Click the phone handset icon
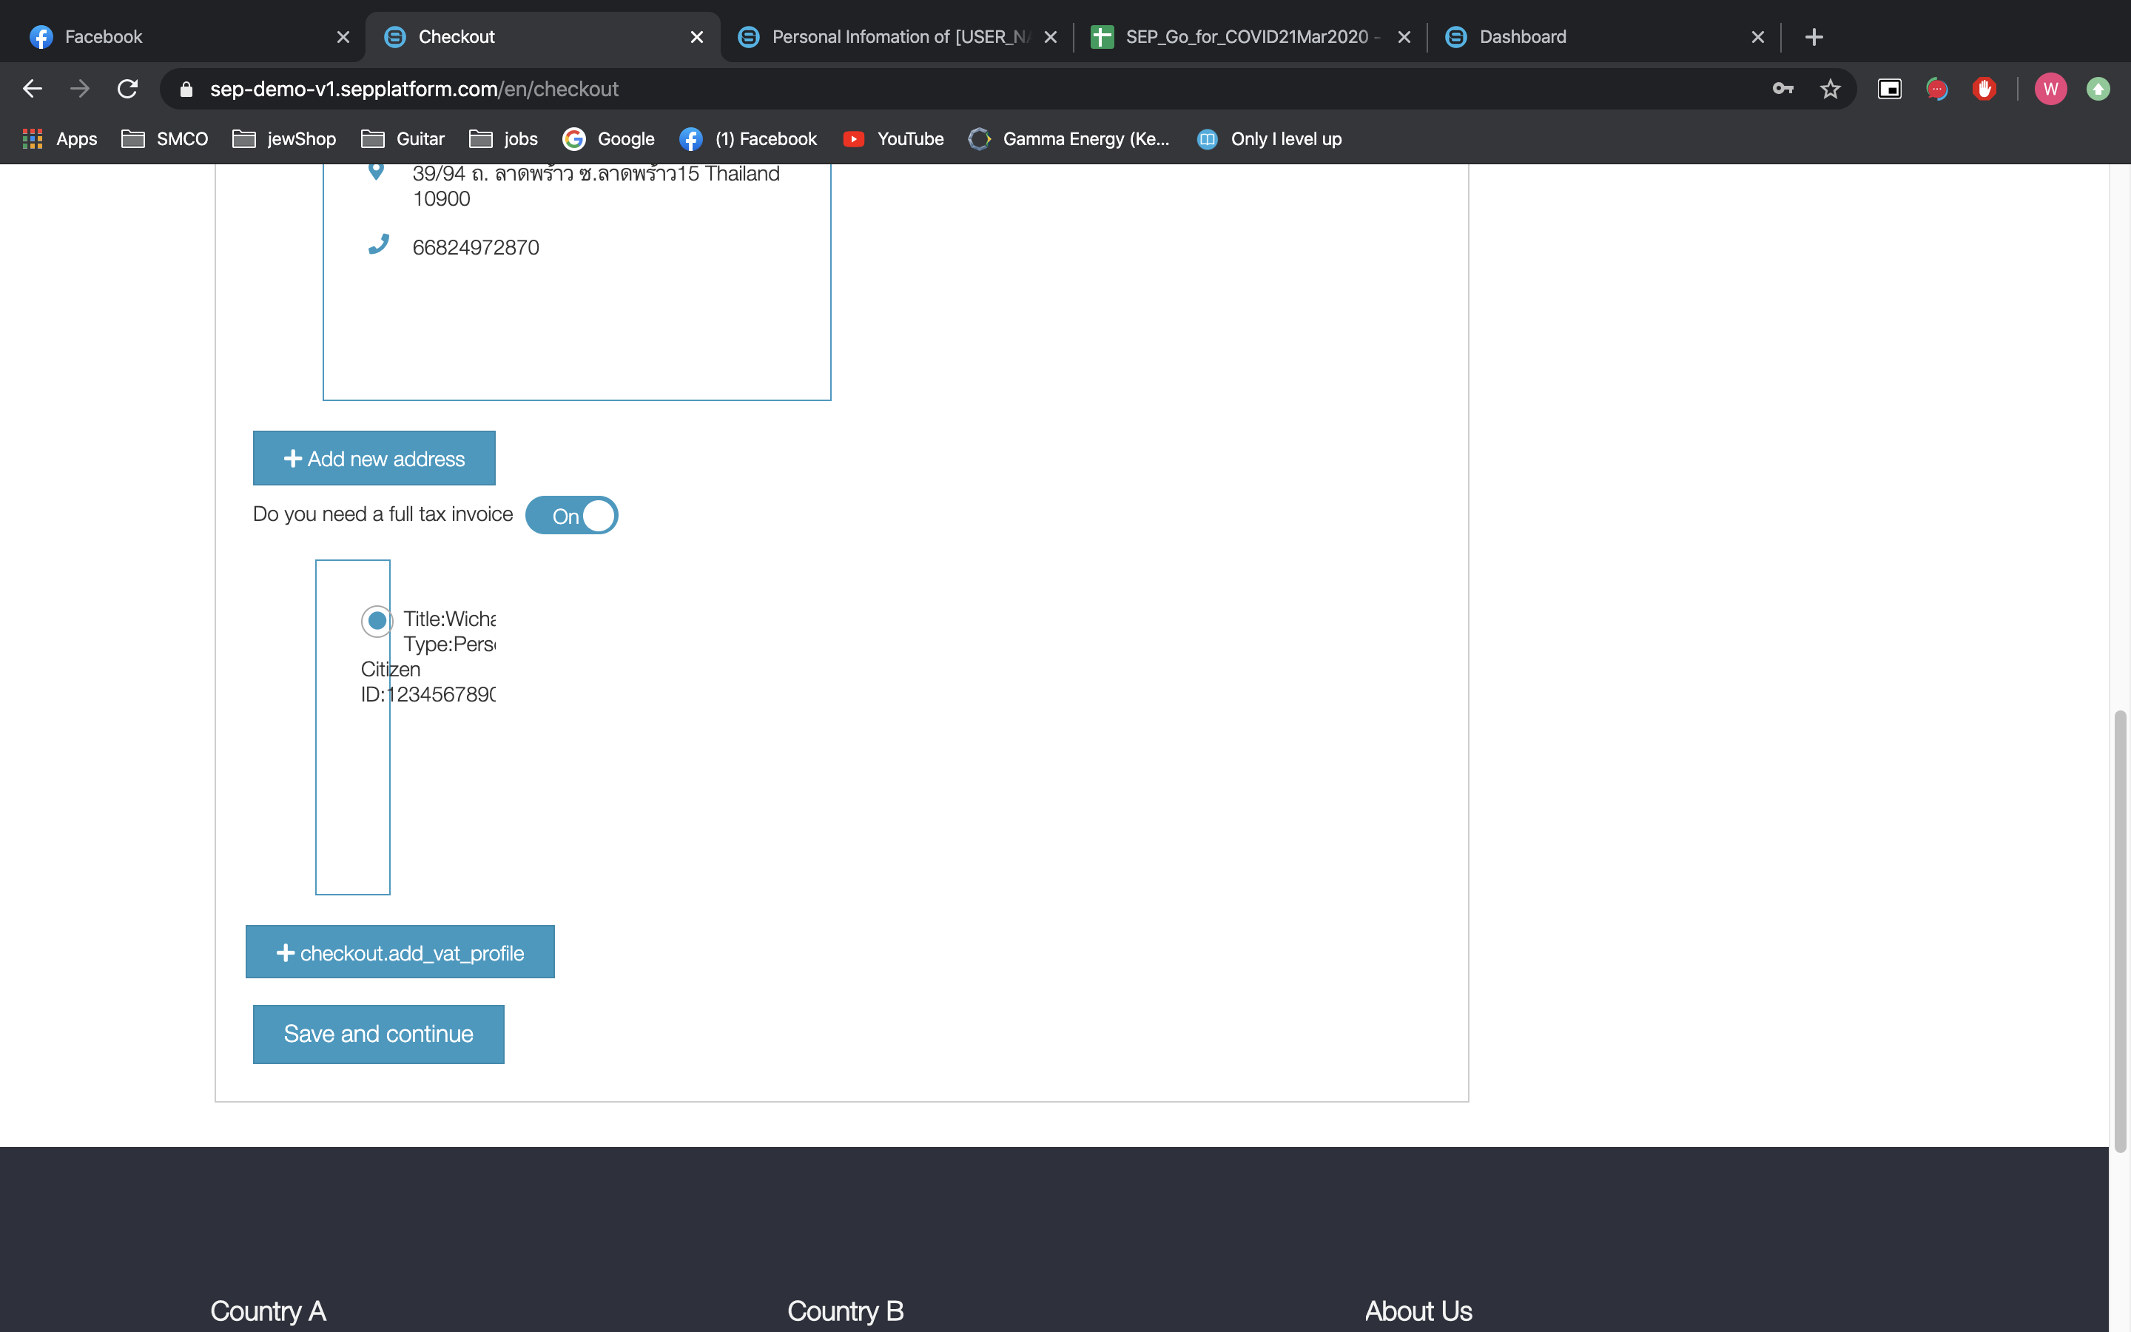The image size is (2131, 1332). tap(378, 245)
